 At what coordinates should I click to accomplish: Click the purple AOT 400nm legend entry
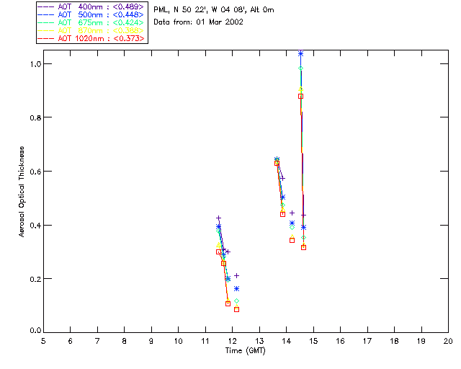coord(91,6)
